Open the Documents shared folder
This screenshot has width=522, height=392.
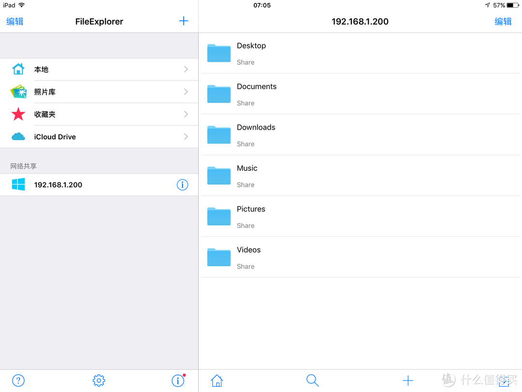point(257,94)
